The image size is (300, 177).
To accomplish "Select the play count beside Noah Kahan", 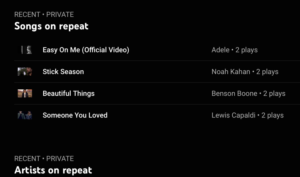I will 267,72.
